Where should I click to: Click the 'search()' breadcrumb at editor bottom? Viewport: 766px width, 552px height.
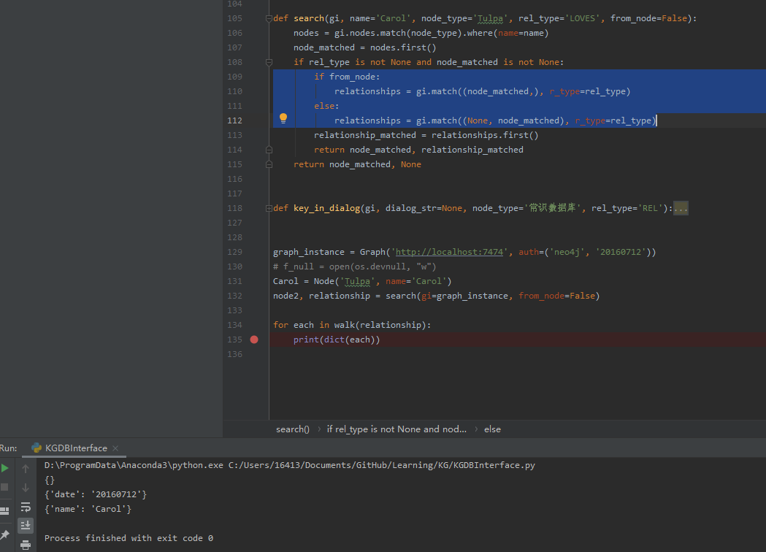point(292,429)
